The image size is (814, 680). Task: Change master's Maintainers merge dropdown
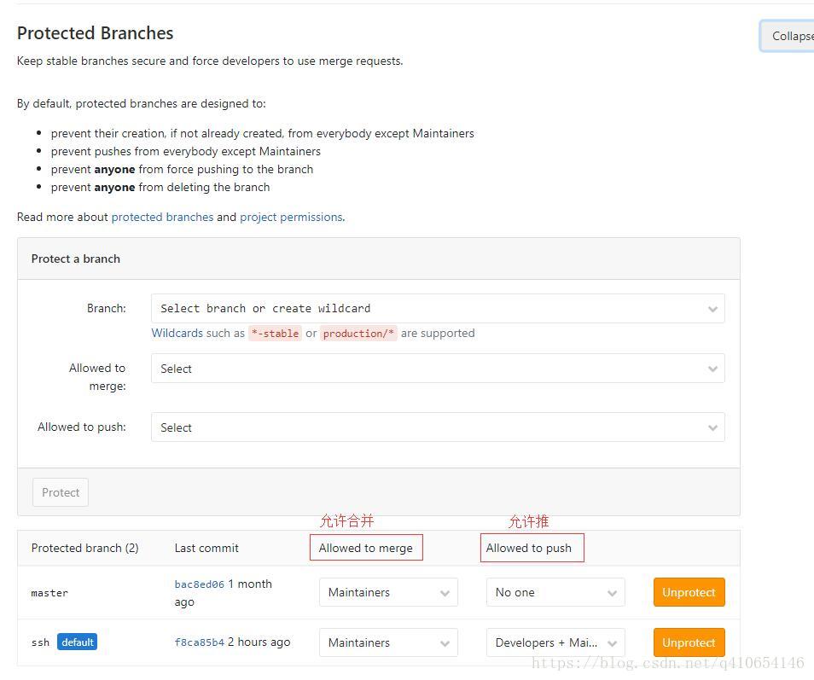click(x=388, y=592)
